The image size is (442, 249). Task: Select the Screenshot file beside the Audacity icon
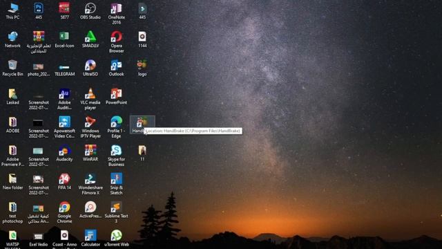pyautogui.click(x=39, y=157)
